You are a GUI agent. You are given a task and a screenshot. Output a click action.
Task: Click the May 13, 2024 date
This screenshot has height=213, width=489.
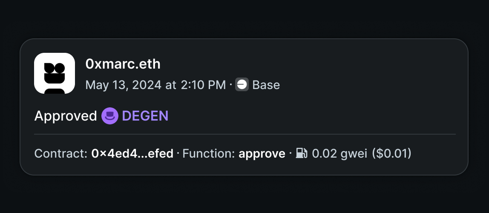124,85
